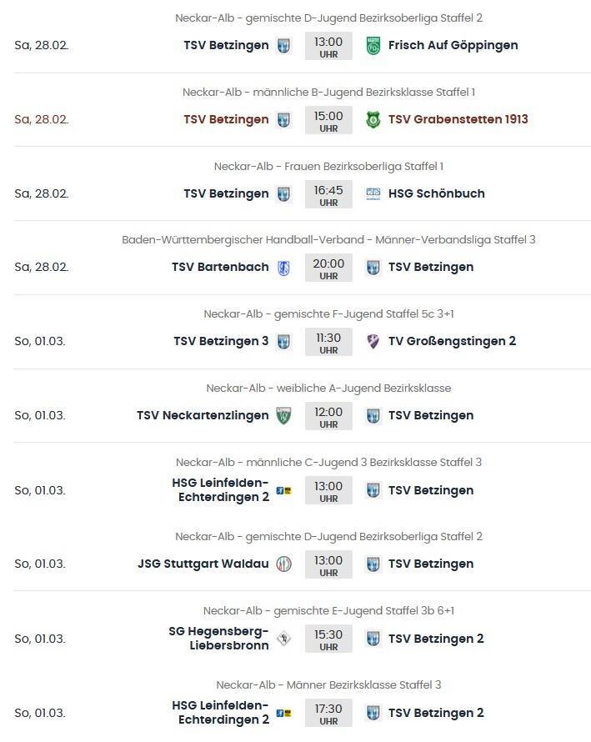The image size is (591, 742).
Task: Click the TSV Neckartenzlingen green crest
Action: (283, 415)
